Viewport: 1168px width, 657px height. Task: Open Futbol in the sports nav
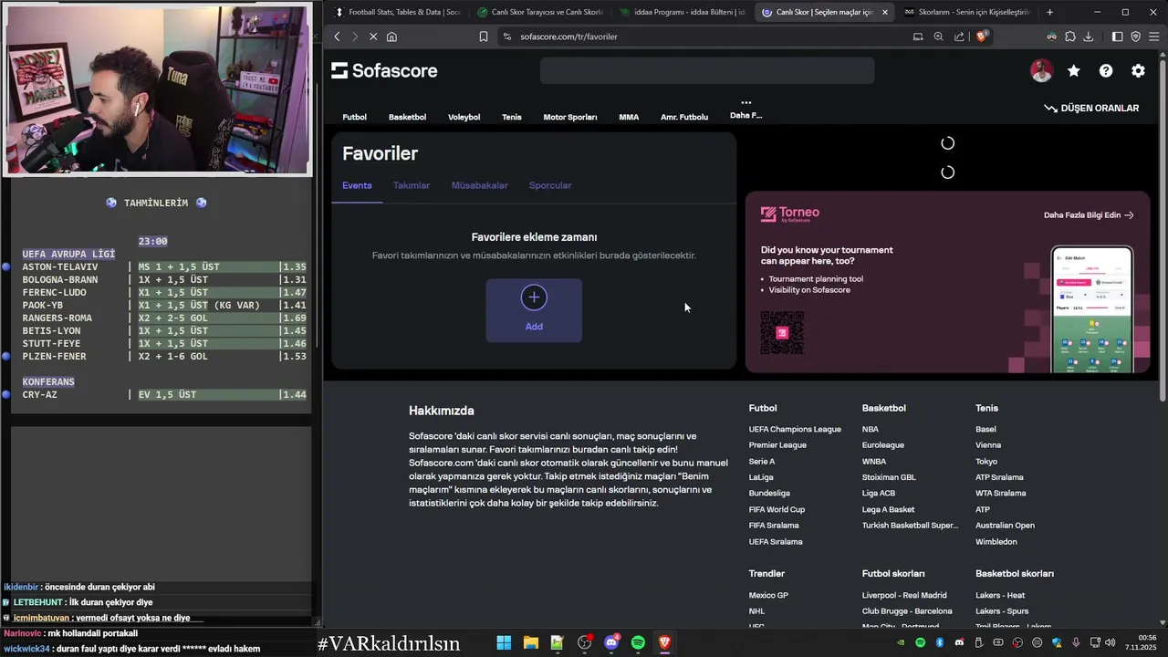click(354, 117)
